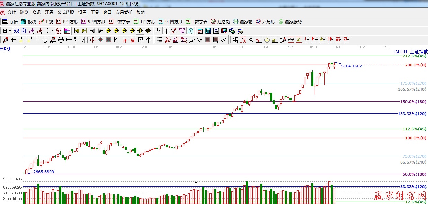The width and height of the screenshot is (428, 204).
Task: Open the 公式选股 menu
Action: (x=66, y=12)
